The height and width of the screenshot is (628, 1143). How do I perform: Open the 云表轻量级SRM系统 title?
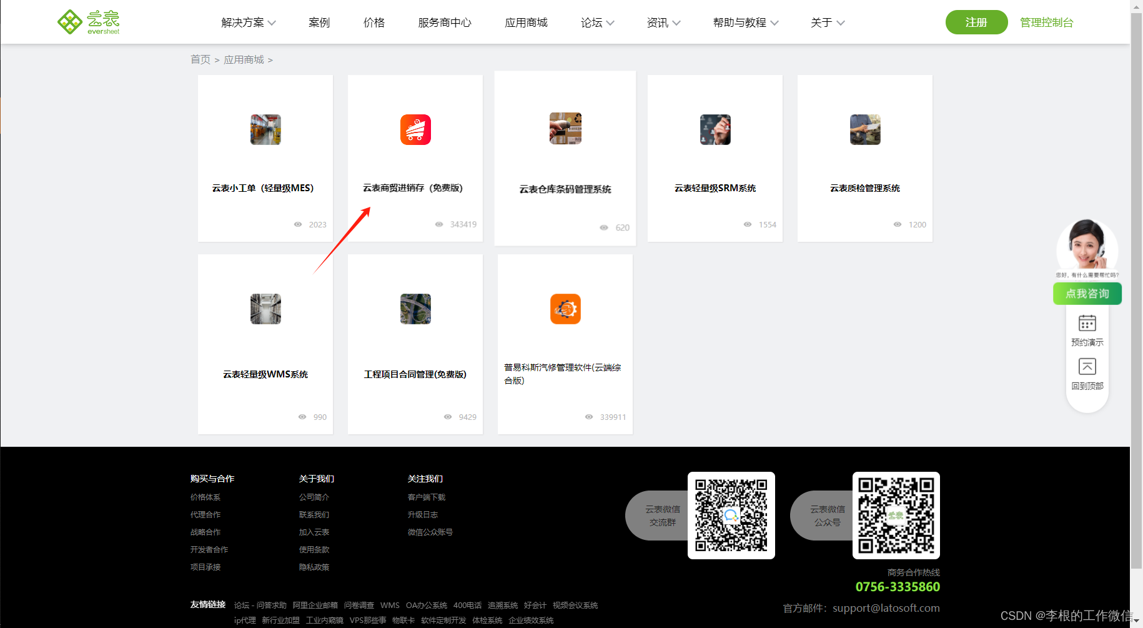tap(715, 188)
